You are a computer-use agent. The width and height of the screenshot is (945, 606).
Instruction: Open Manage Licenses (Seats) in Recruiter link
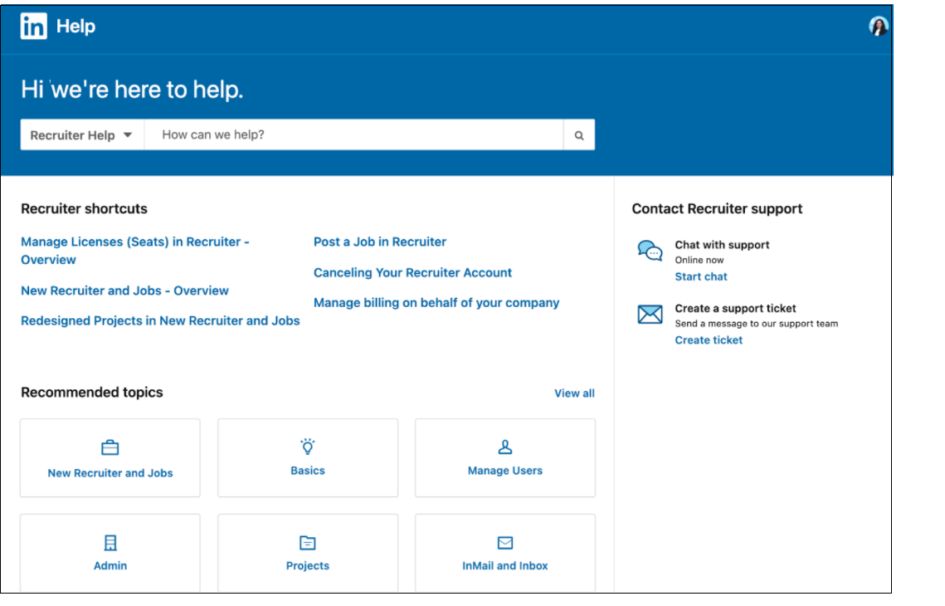tap(135, 251)
